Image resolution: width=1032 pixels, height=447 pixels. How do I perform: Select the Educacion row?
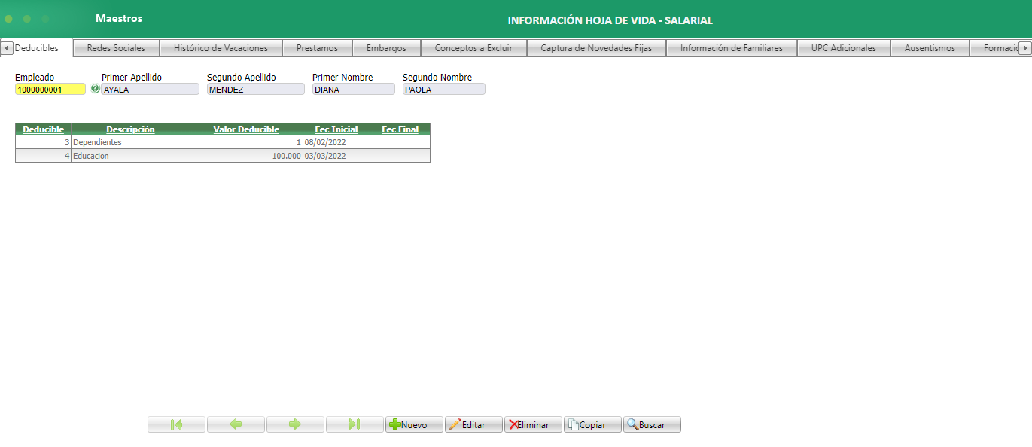[x=223, y=156]
